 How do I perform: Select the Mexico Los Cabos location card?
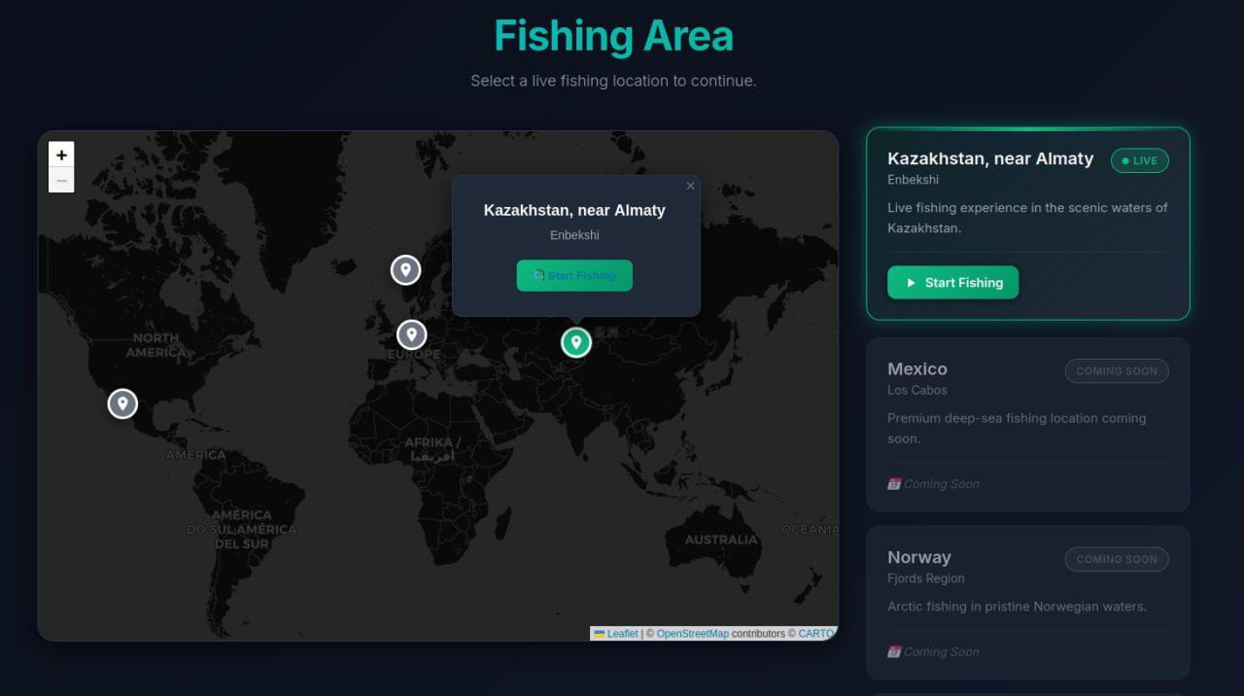pos(1028,424)
